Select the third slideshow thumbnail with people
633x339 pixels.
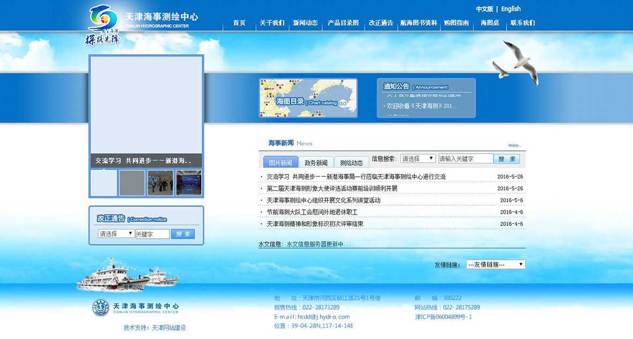[x=161, y=183]
